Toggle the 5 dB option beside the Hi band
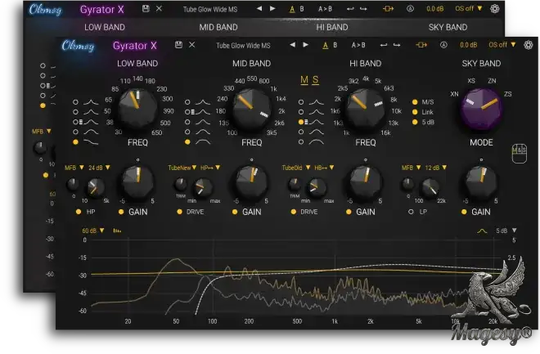The width and height of the screenshot is (540, 354). pos(415,122)
